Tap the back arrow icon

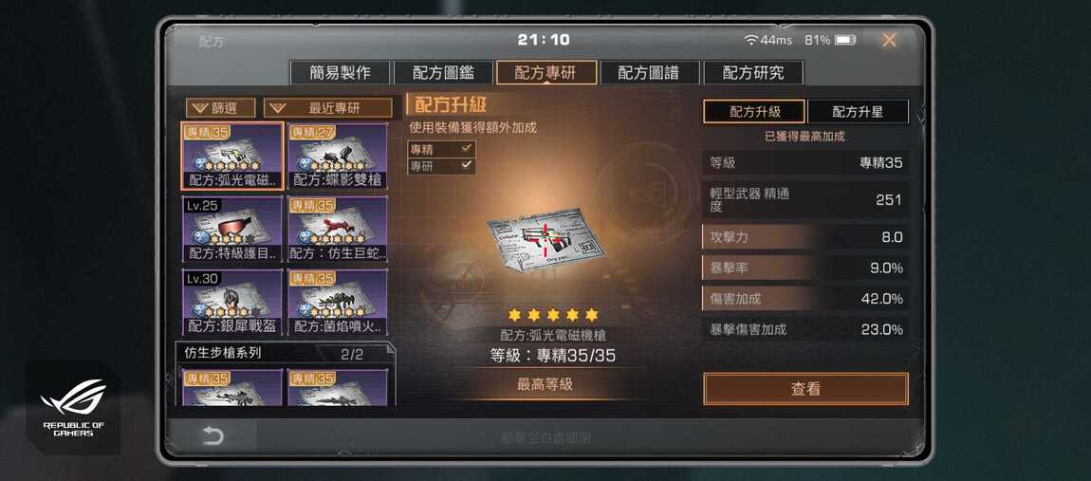pos(213,435)
